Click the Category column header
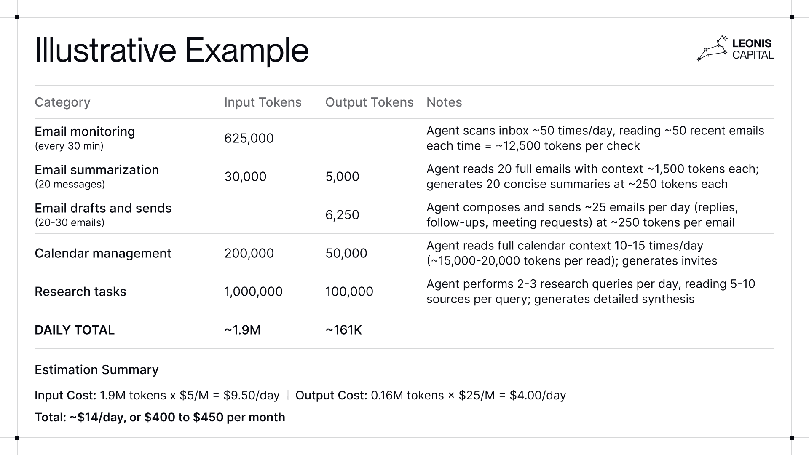Screen dimensions: 809x455 tap(62, 102)
